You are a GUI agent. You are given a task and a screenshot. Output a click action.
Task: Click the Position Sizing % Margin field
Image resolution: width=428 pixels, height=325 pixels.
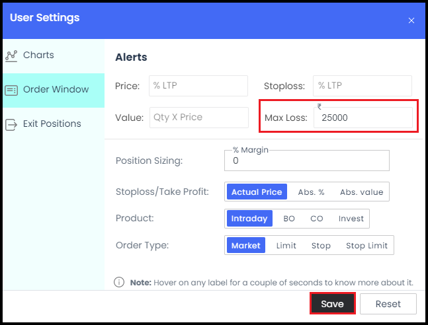click(x=307, y=161)
